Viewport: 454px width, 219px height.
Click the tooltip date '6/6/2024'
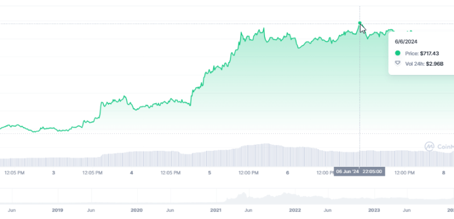(x=406, y=41)
